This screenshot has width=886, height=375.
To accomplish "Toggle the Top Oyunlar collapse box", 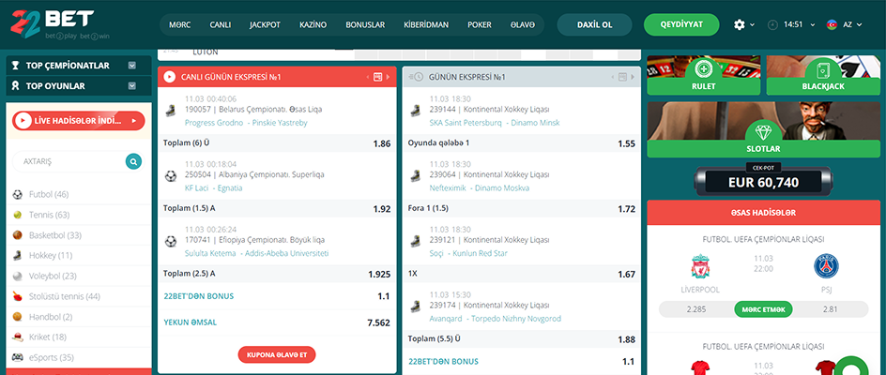I will pos(132,86).
